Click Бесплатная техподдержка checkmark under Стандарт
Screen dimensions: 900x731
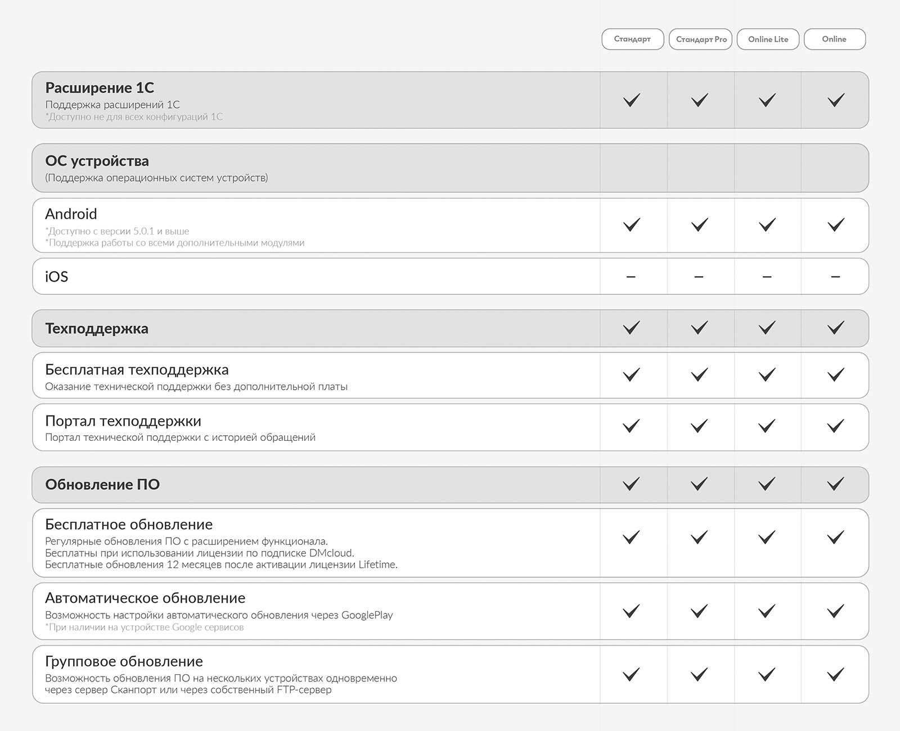[x=632, y=374]
